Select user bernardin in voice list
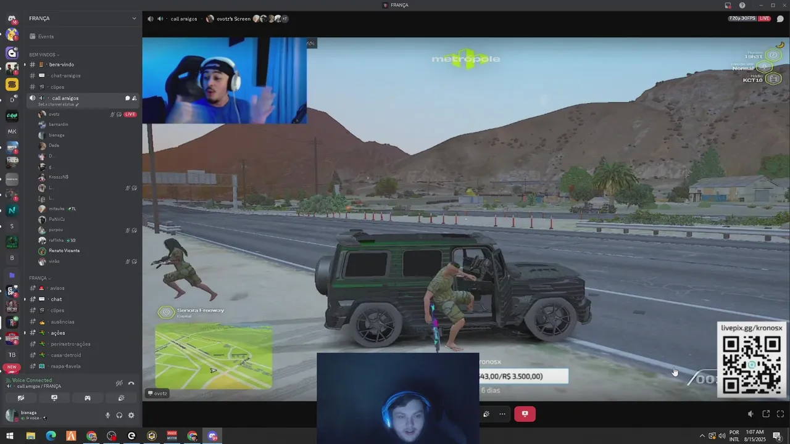The height and width of the screenshot is (444, 790). [86, 125]
